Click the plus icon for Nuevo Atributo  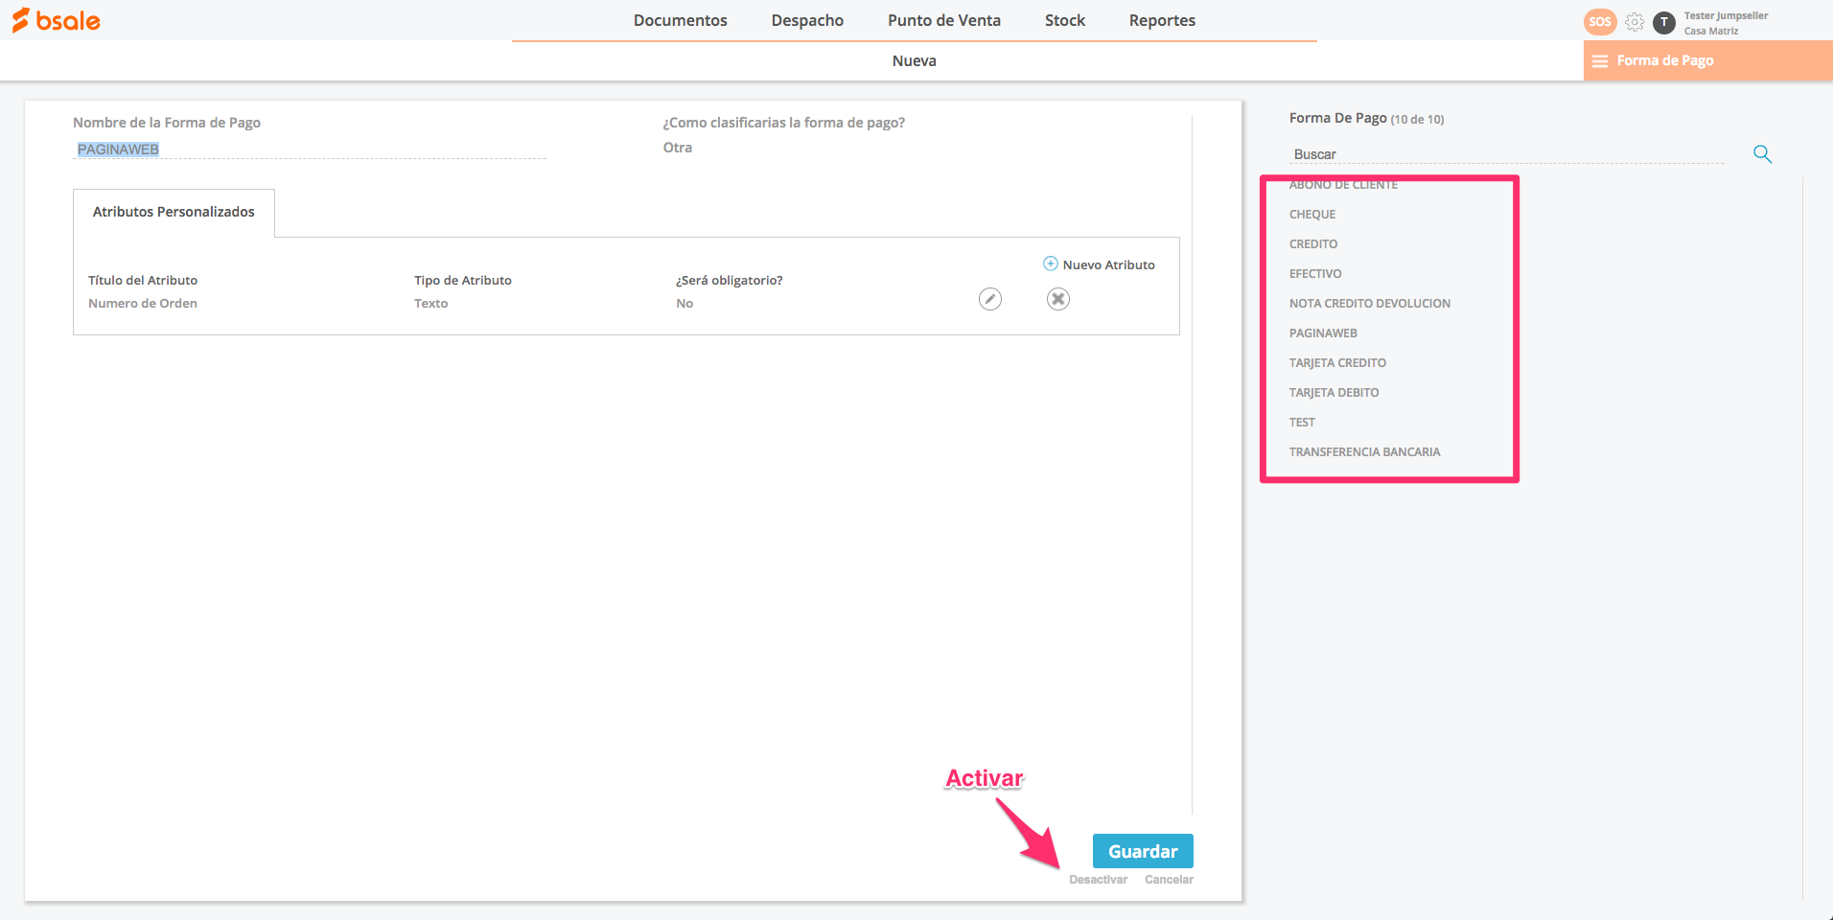[x=1051, y=264]
